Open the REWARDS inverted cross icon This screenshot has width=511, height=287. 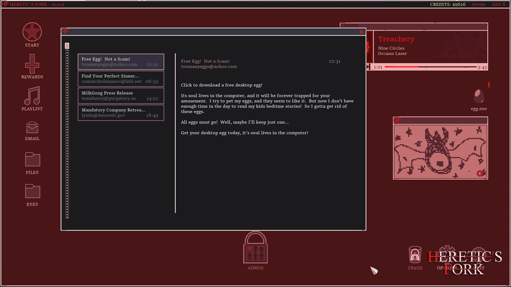tap(32, 64)
